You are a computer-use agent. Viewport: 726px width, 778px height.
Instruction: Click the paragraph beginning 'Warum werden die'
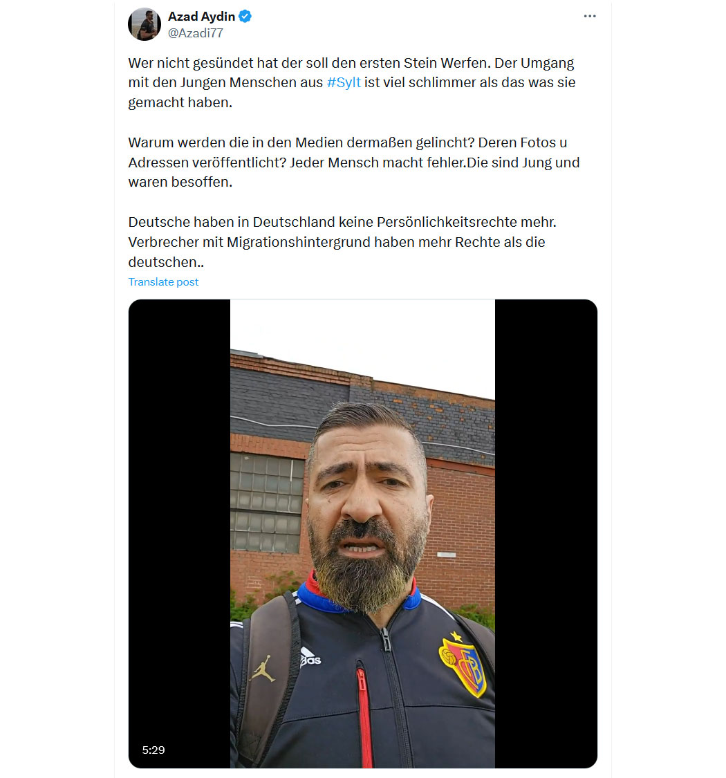pos(354,163)
